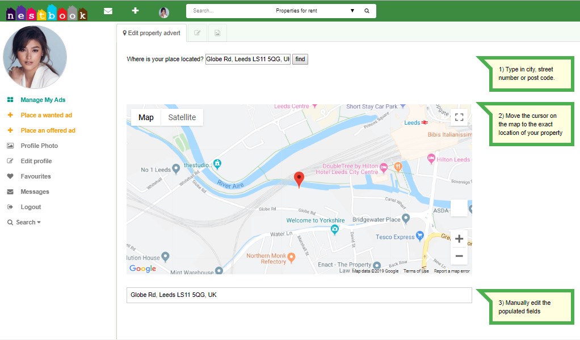This screenshot has width=580, height=340.
Task: Click the red location pin marker
Action: point(299,180)
